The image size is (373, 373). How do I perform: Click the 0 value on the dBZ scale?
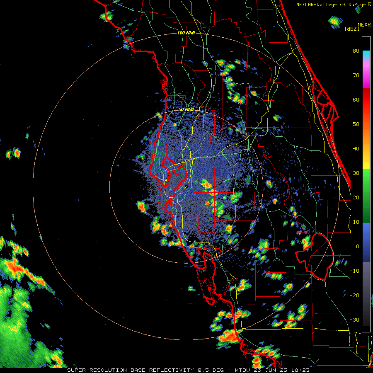358,247
